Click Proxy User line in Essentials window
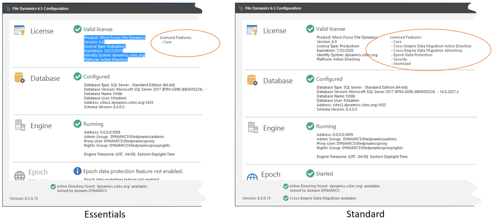 tap(119, 141)
